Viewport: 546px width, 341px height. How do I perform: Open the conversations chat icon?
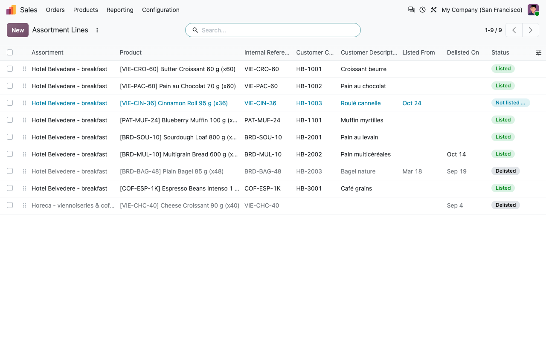(411, 10)
